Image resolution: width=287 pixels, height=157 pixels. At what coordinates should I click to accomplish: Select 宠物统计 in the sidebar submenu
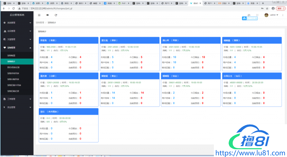(11, 62)
